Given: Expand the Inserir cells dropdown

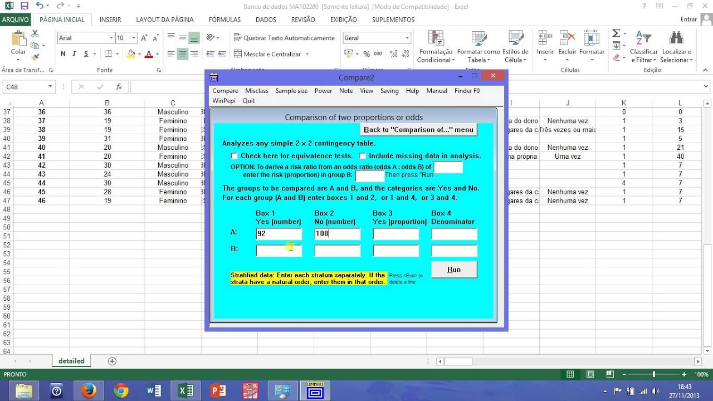Looking at the screenshot, I should 545,60.
